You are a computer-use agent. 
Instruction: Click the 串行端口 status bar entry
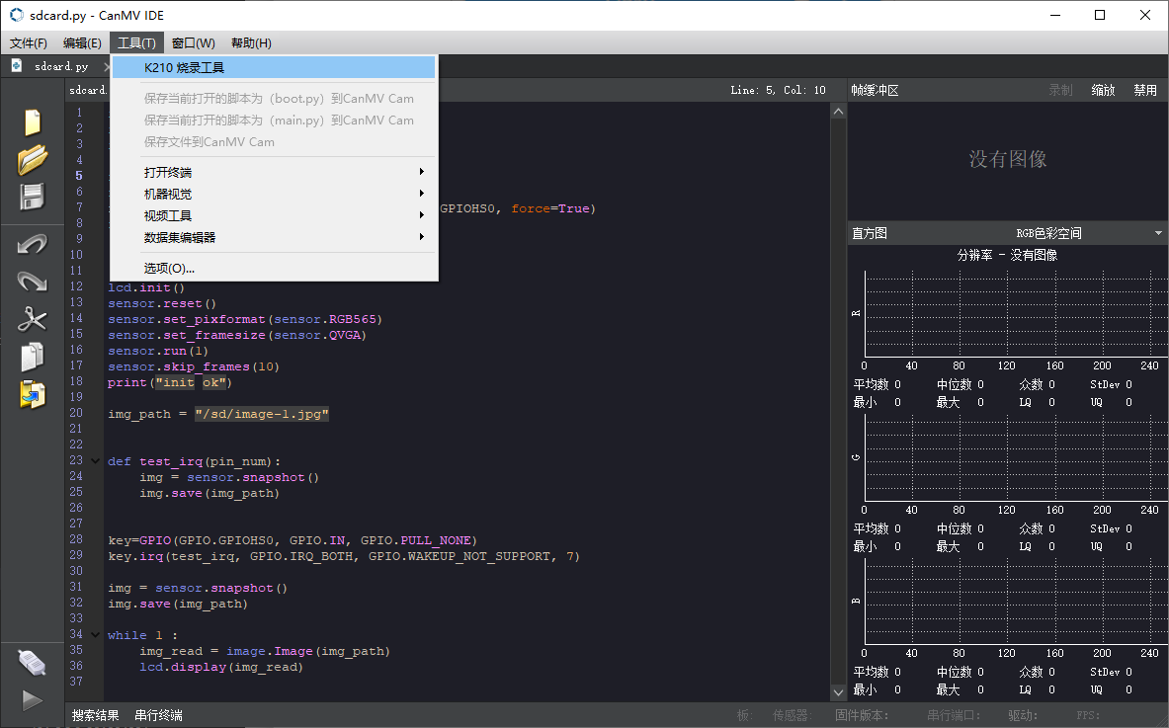tap(954, 715)
